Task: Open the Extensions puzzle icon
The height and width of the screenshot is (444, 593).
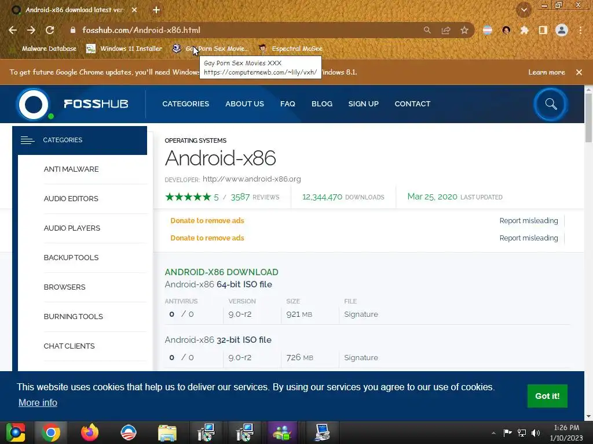Action: 524,30
